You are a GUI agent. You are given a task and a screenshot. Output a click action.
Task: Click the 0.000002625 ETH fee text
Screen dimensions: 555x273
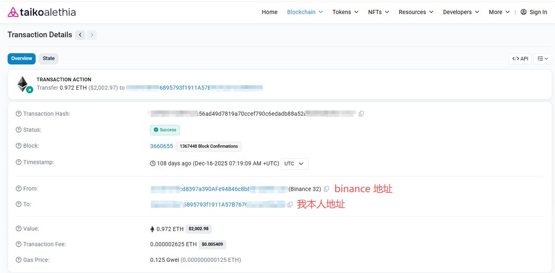point(174,244)
